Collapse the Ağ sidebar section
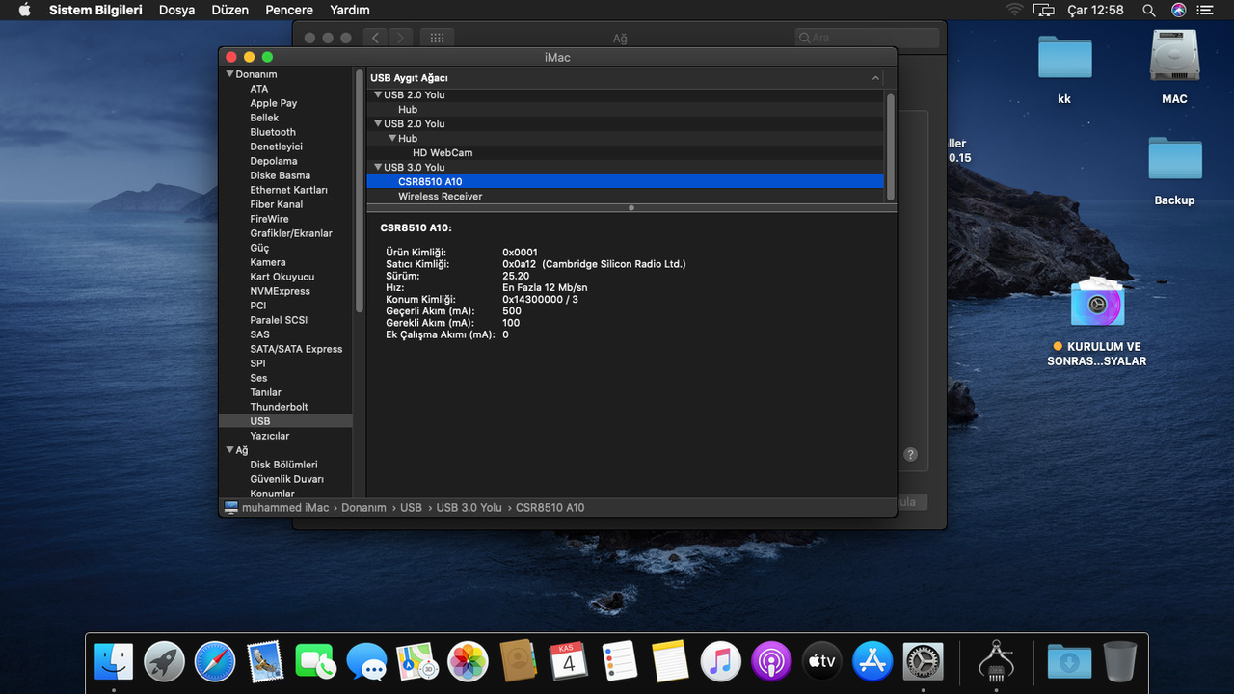 pos(230,450)
